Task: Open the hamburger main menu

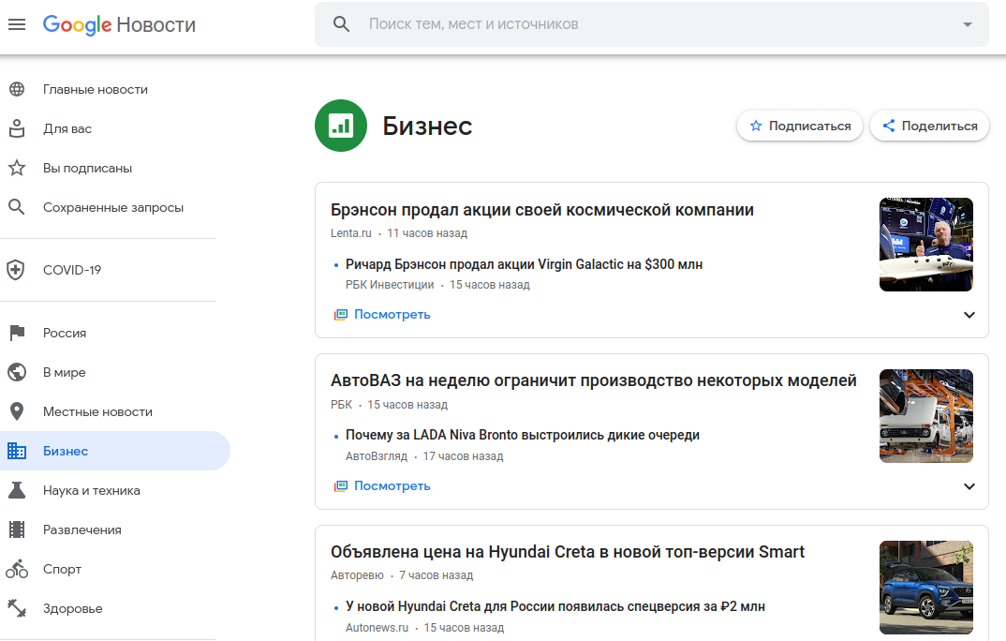Action: (x=17, y=24)
